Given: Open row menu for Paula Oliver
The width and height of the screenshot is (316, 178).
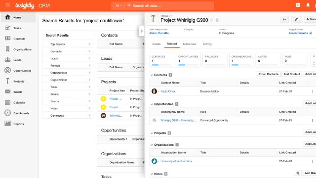Looking at the screenshot, I should pyautogui.click(x=312, y=91).
